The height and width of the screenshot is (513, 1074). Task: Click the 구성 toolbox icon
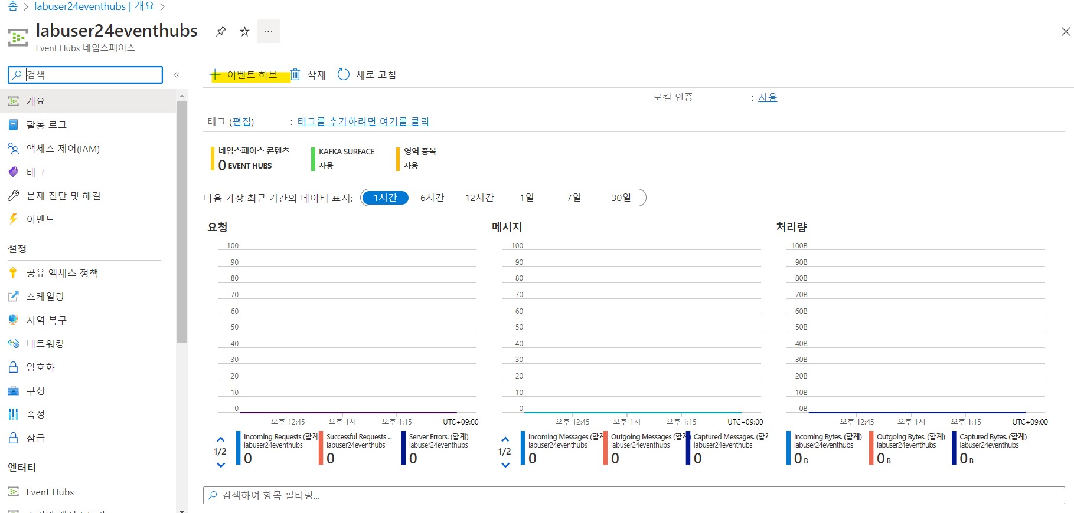pos(13,391)
